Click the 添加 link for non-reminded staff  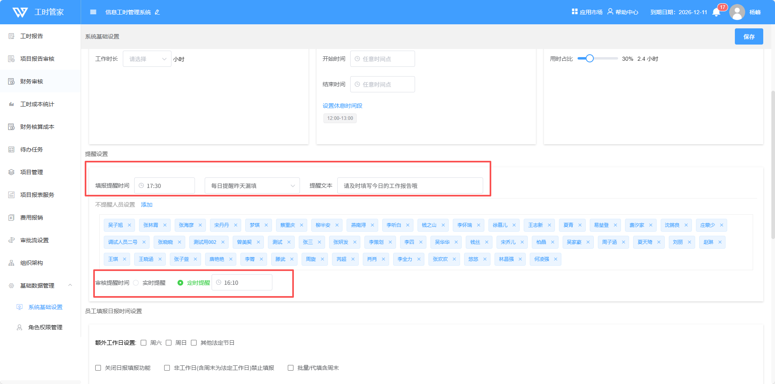coord(147,205)
